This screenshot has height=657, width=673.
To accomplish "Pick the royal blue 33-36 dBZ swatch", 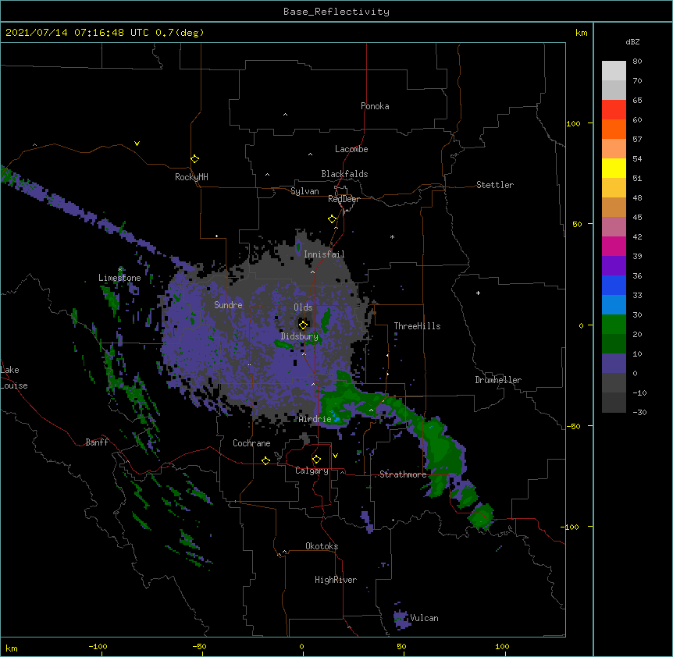I will 614,285.
